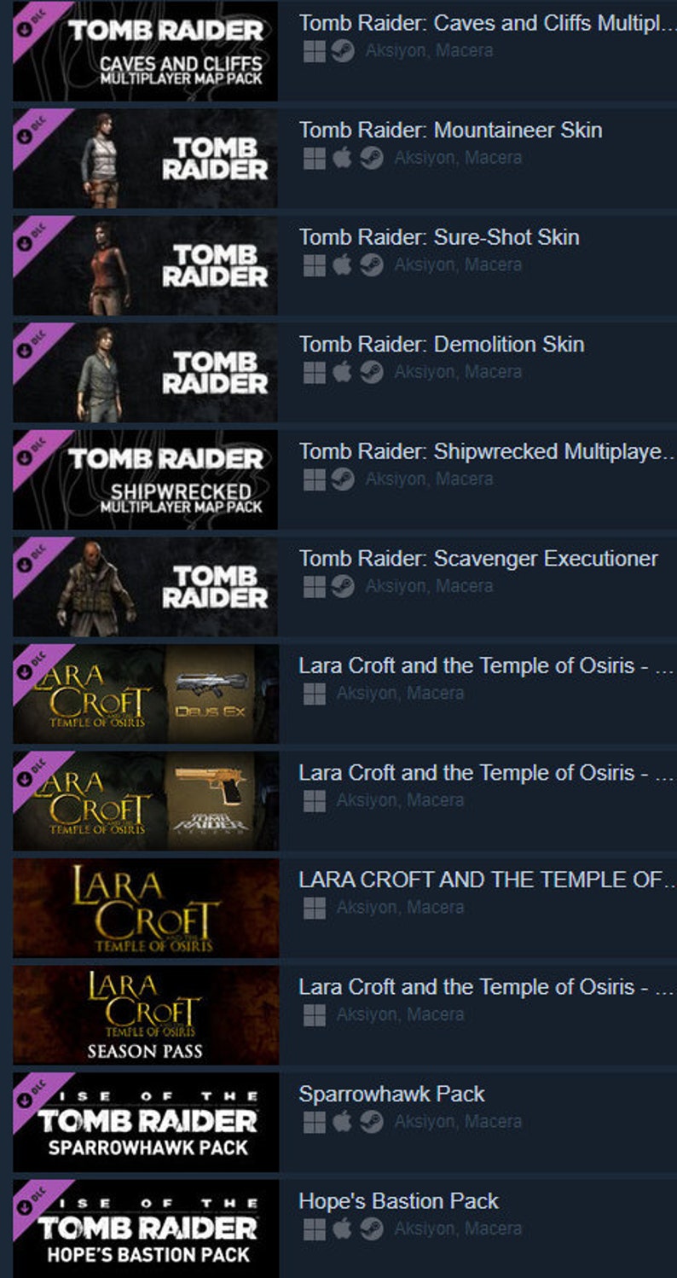Click the Windows icon under Shipwrecked Multiplayer listing
This screenshot has width=677, height=1278.
(x=315, y=479)
